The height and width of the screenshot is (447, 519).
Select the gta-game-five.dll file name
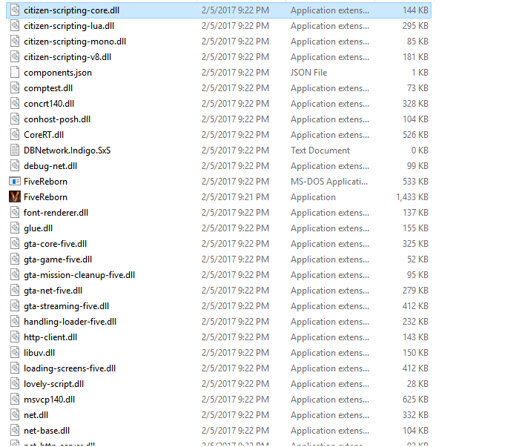(x=58, y=259)
